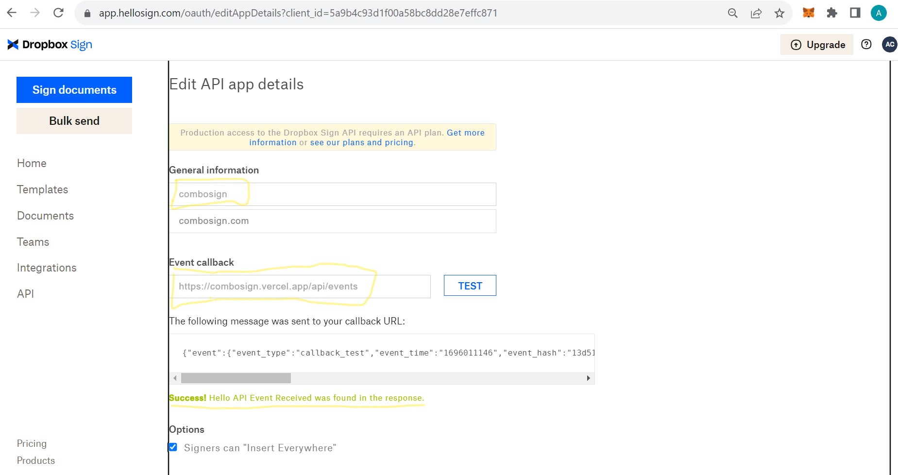Open the help question mark icon
The image size is (898, 475).
[866, 44]
